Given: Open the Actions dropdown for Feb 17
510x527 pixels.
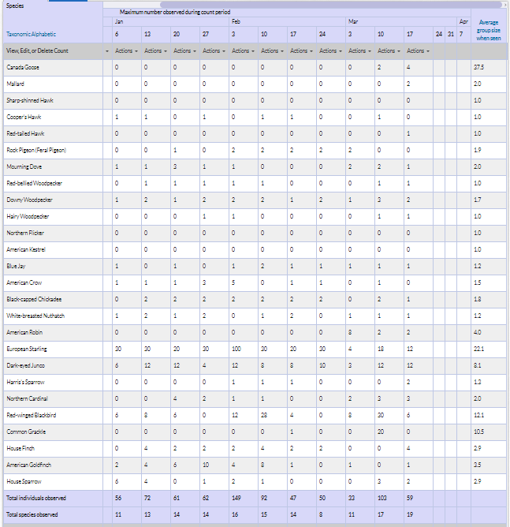Looking at the screenshot, I should [x=301, y=50].
